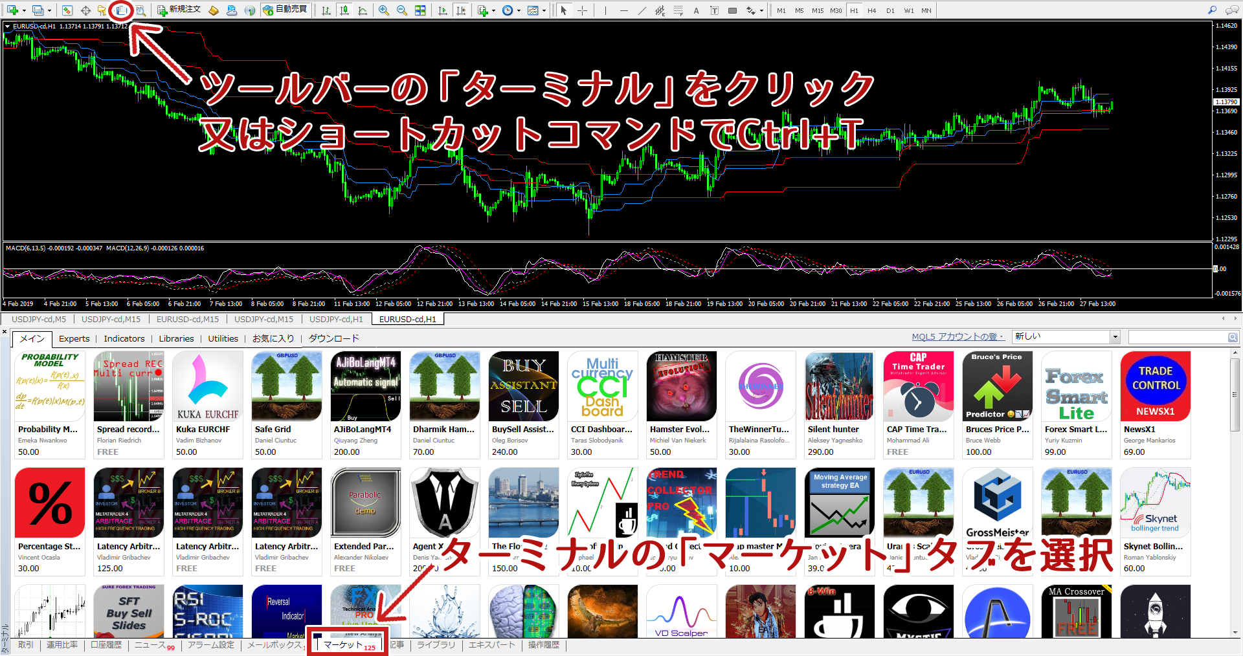Viewport: 1243px width, 656px height.
Task: Switch timeframe to M15
Action: click(818, 10)
